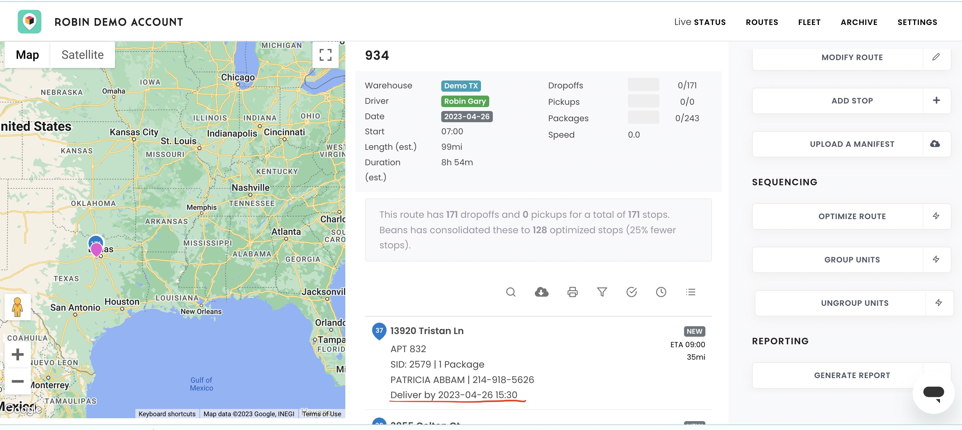
Task: Open the Routes tab
Action: coord(762,22)
